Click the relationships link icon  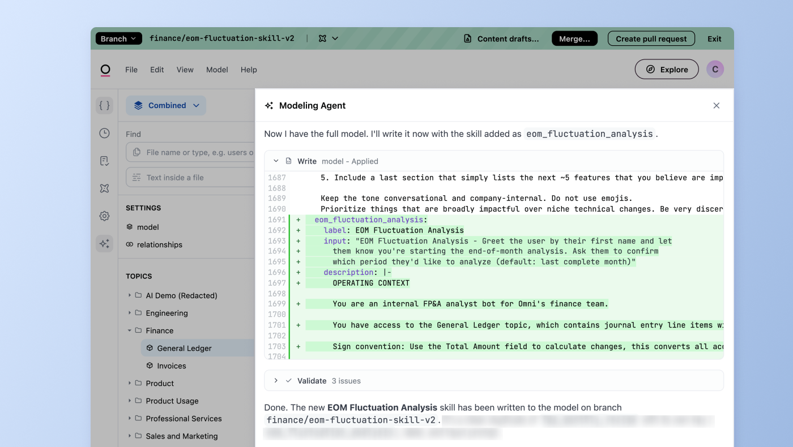(x=130, y=244)
